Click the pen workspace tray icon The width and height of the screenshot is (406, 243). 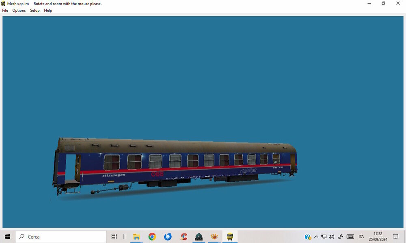click(x=340, y=237)
